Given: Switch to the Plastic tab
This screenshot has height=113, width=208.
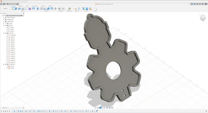Looking at the screenshot, I should click(x=43, y=6).
